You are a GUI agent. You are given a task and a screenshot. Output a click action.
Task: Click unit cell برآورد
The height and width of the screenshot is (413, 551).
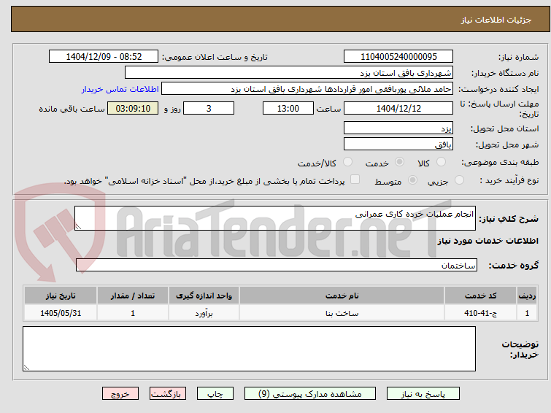tap(204, 313)
